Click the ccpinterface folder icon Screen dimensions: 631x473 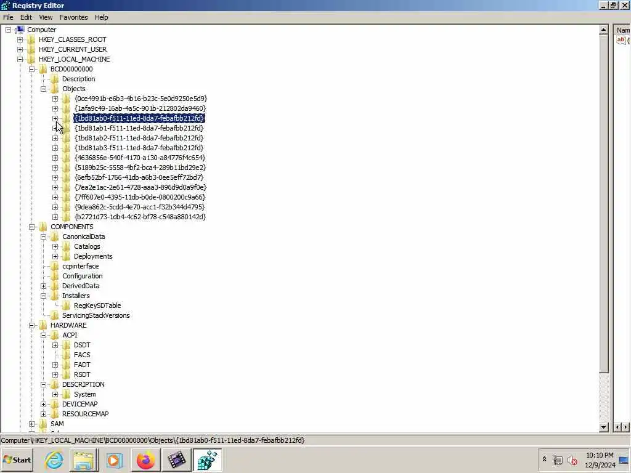(x=54, y=266)
